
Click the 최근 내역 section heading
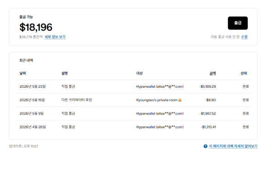click(26, 60)
